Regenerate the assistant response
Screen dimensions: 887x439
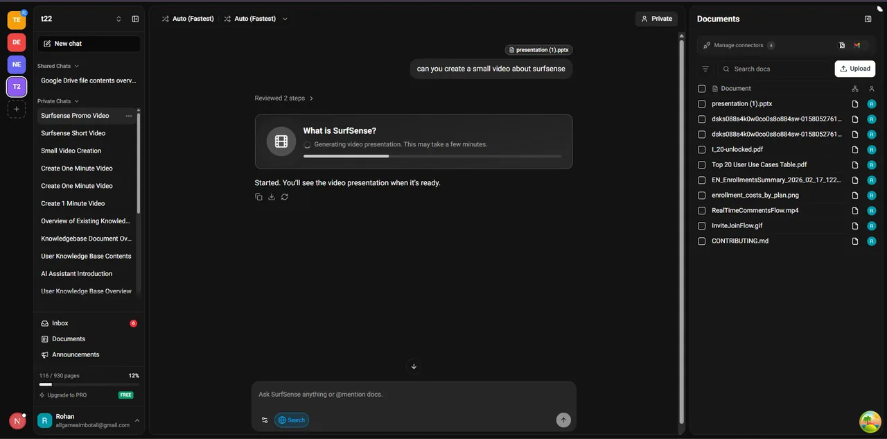(x=285, y=197)
